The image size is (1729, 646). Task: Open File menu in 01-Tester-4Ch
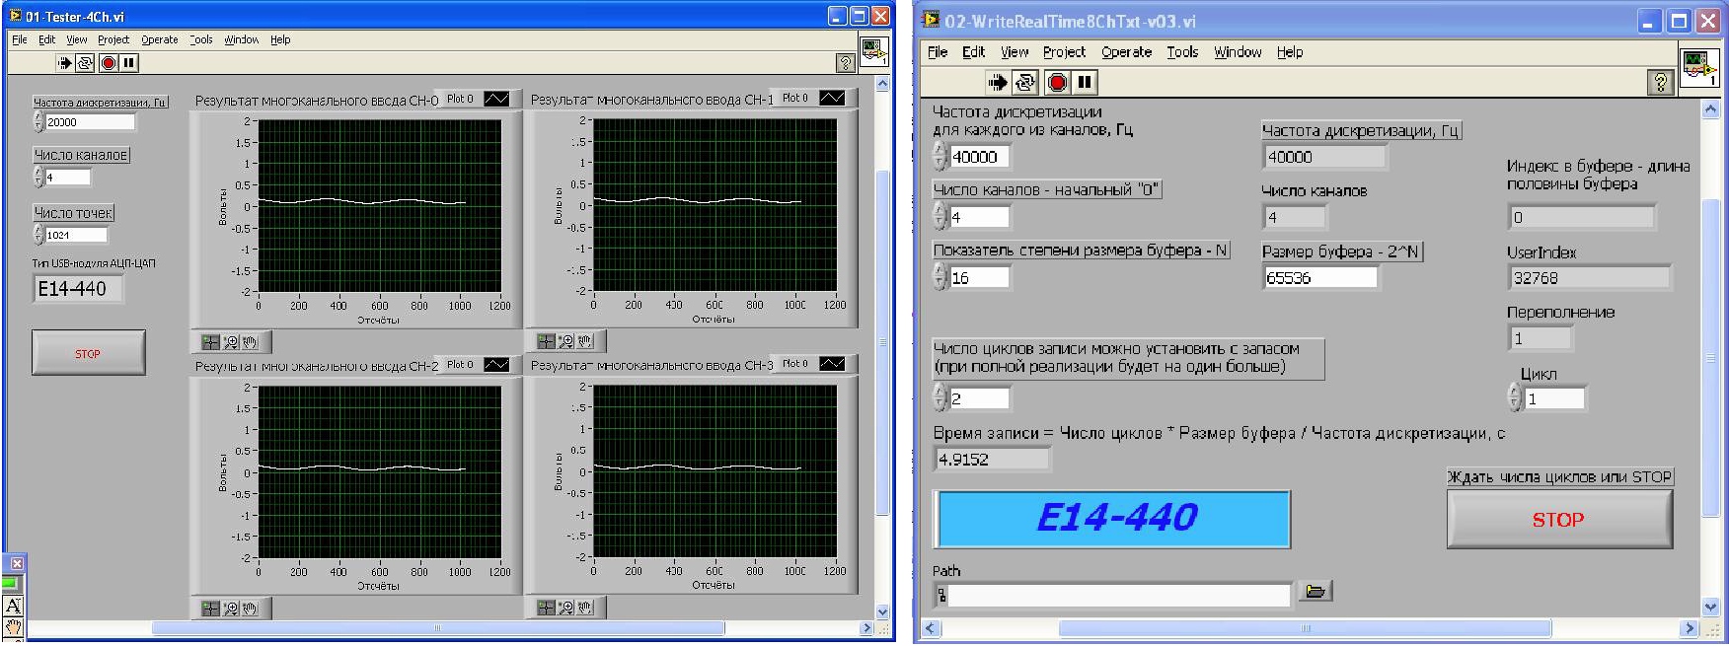20,39
